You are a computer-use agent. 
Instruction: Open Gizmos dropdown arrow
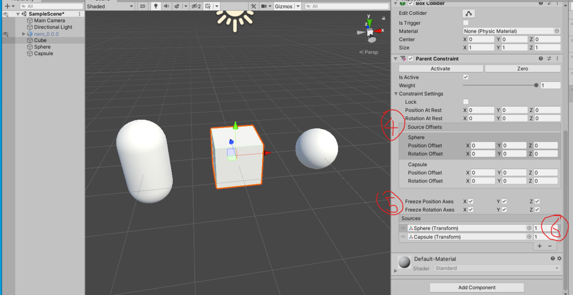[298, 6]
